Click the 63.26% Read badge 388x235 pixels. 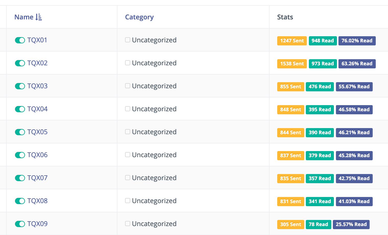click(357, 64)
